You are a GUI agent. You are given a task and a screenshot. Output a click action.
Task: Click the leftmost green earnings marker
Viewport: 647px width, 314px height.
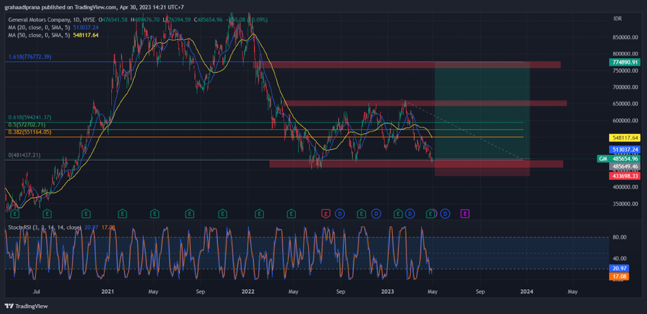[15, 214]
